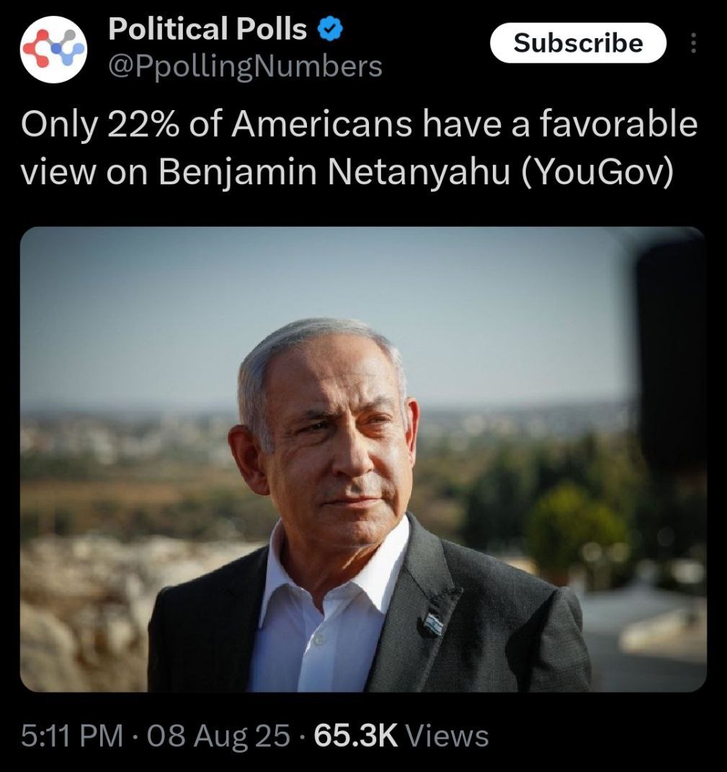Viewport: 727px width, 772px height.
Task: Open the three-dot more options menu
Action: pyautogui.click(x=694, y=42)
